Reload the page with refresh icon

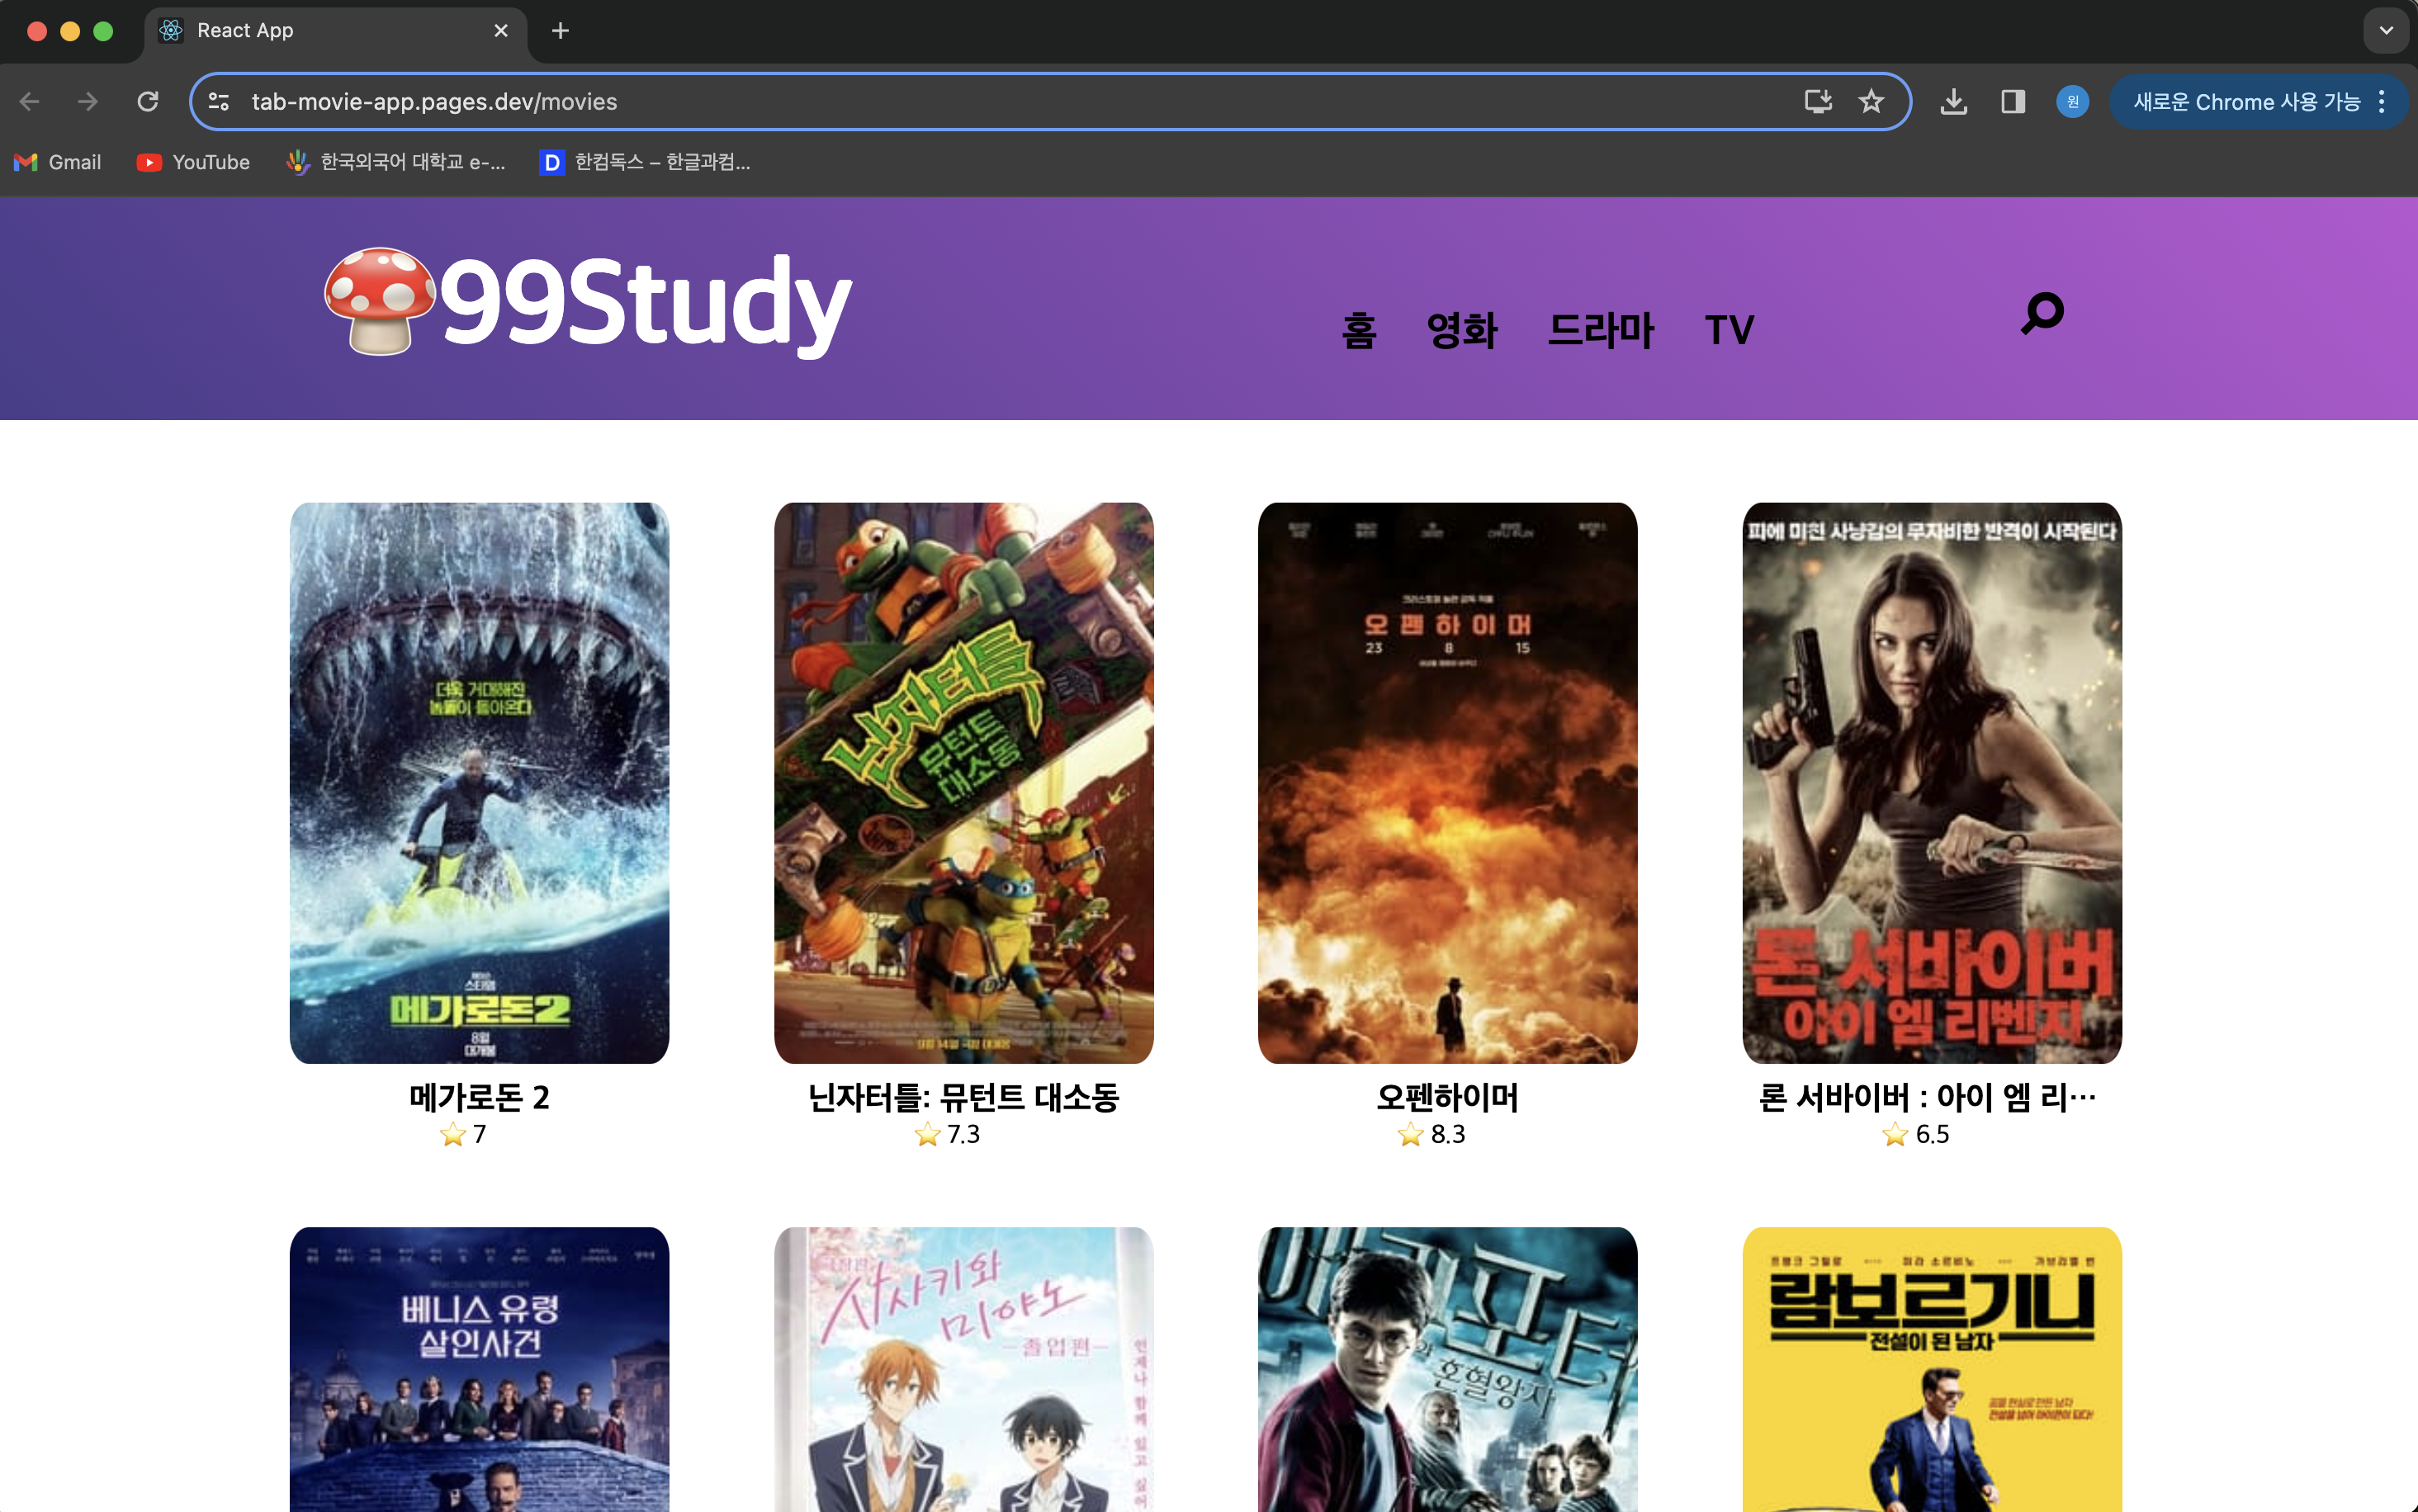148,101
